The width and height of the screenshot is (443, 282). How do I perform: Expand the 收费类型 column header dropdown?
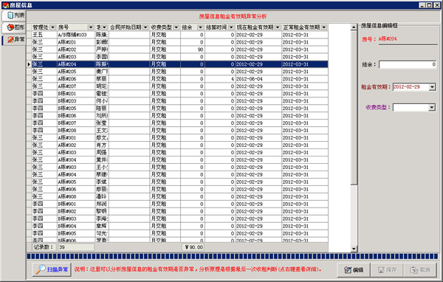[x=176, y=27]
